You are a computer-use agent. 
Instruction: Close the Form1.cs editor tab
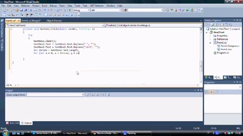19,21
